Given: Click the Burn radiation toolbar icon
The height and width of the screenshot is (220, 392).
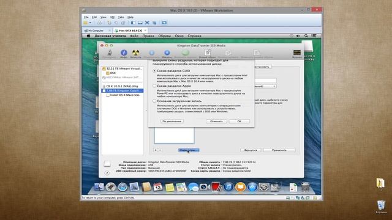Looking at the screenshot, I should [x=135, y=53].
